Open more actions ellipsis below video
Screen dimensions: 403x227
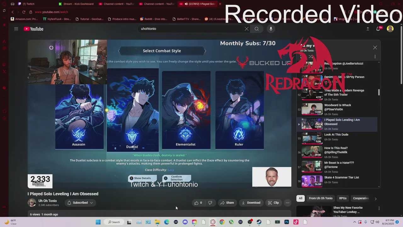287,203
